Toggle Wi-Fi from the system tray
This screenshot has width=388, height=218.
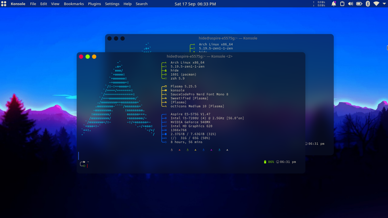point(376,4)
